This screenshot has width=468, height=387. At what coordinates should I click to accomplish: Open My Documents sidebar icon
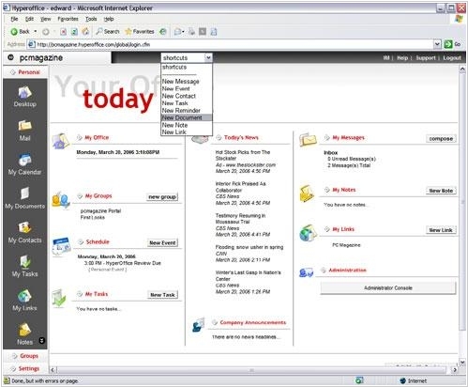click(x=24, y=193)
